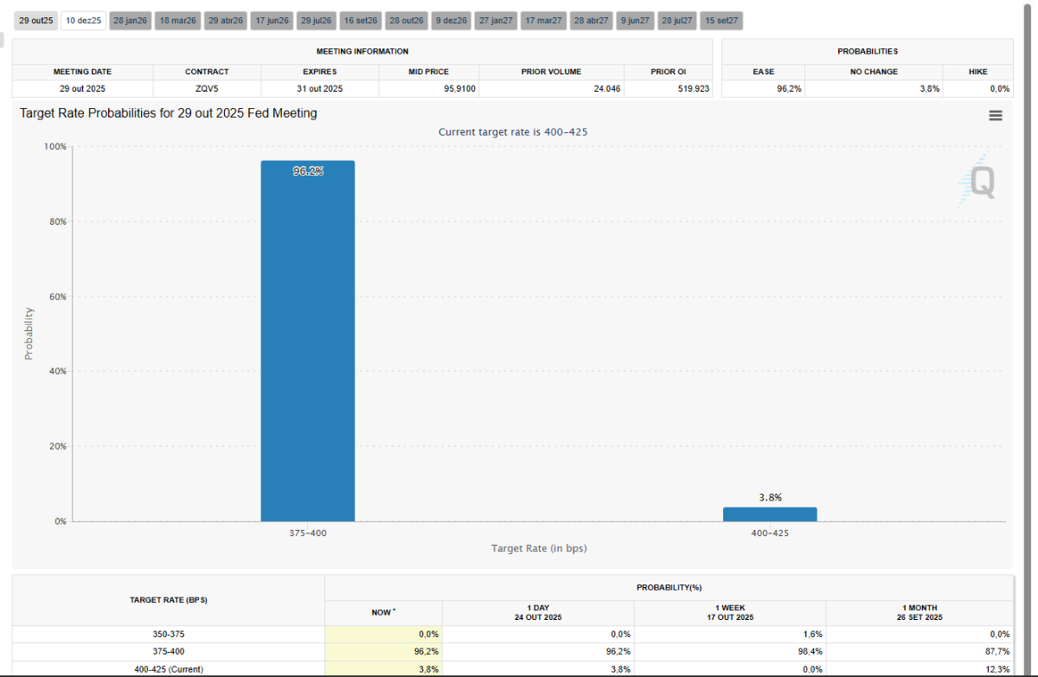
Task: Open the 18 mar26 meeting tab
Action: (177, 21)
